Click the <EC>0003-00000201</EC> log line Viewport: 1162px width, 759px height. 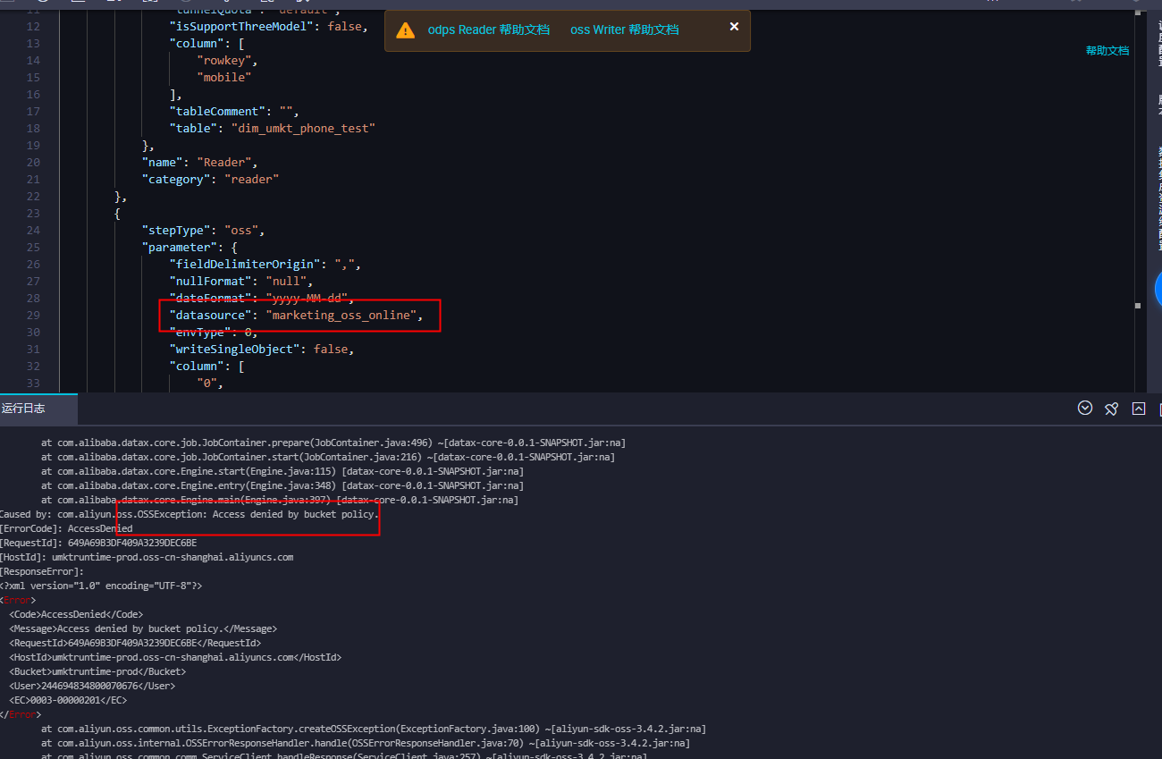point(68,701)
